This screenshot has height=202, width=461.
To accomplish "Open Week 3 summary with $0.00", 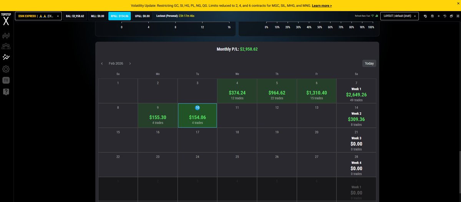I will click(356, 140).
